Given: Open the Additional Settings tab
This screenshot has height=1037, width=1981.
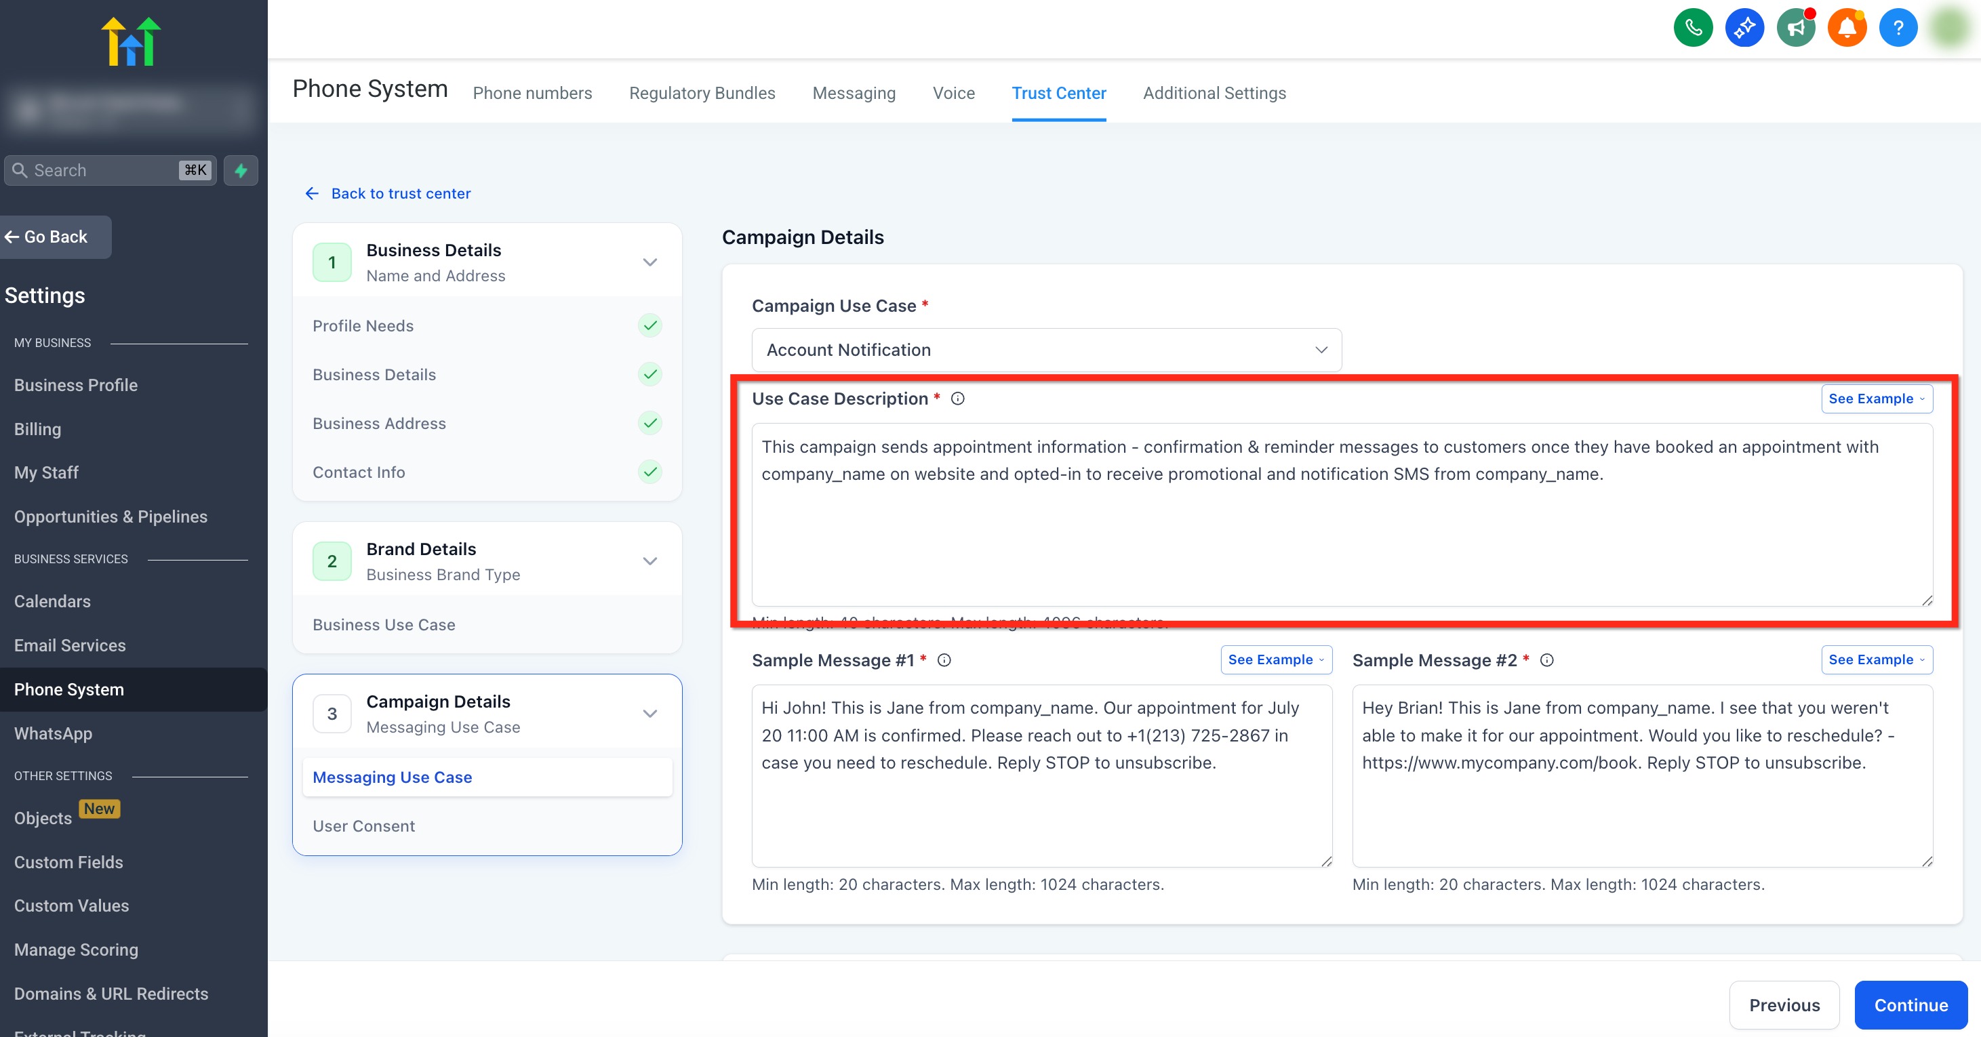Looking at the screenshot, I should click(1214, 93).
